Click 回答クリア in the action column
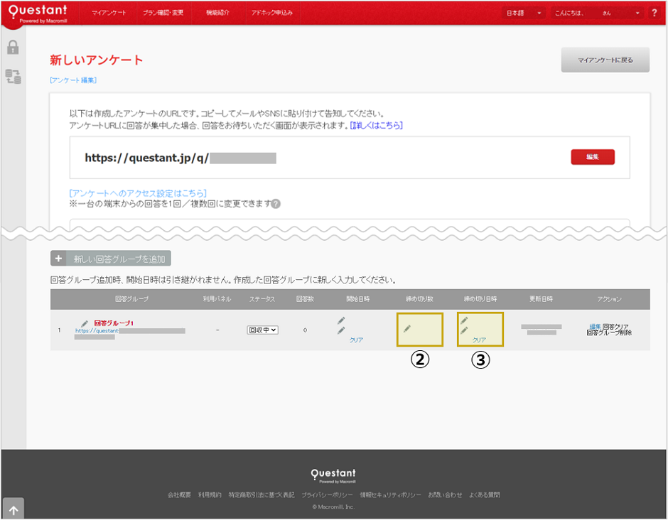 point(615,327)
